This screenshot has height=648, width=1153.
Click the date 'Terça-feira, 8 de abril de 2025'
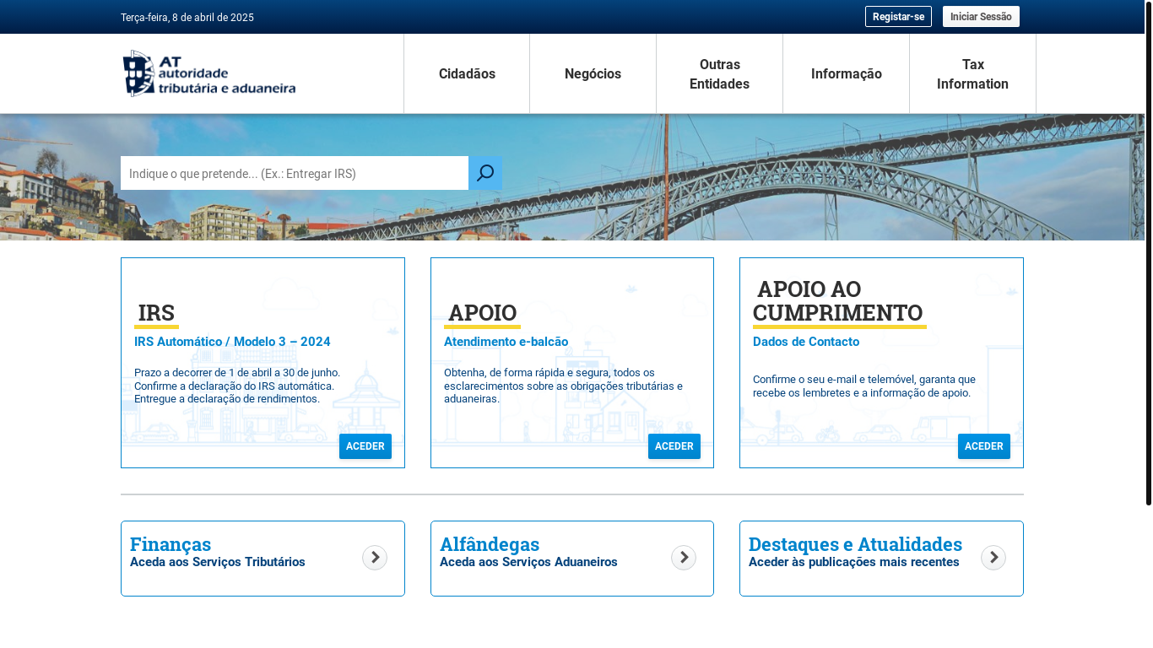tap(187, 18)
